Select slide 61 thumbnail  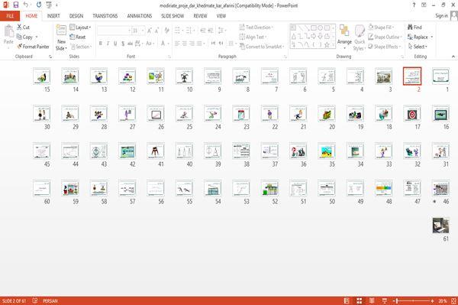point(440,226)
